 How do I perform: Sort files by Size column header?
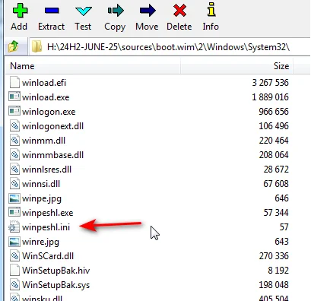pyautogui.click(x=236, y=66)
